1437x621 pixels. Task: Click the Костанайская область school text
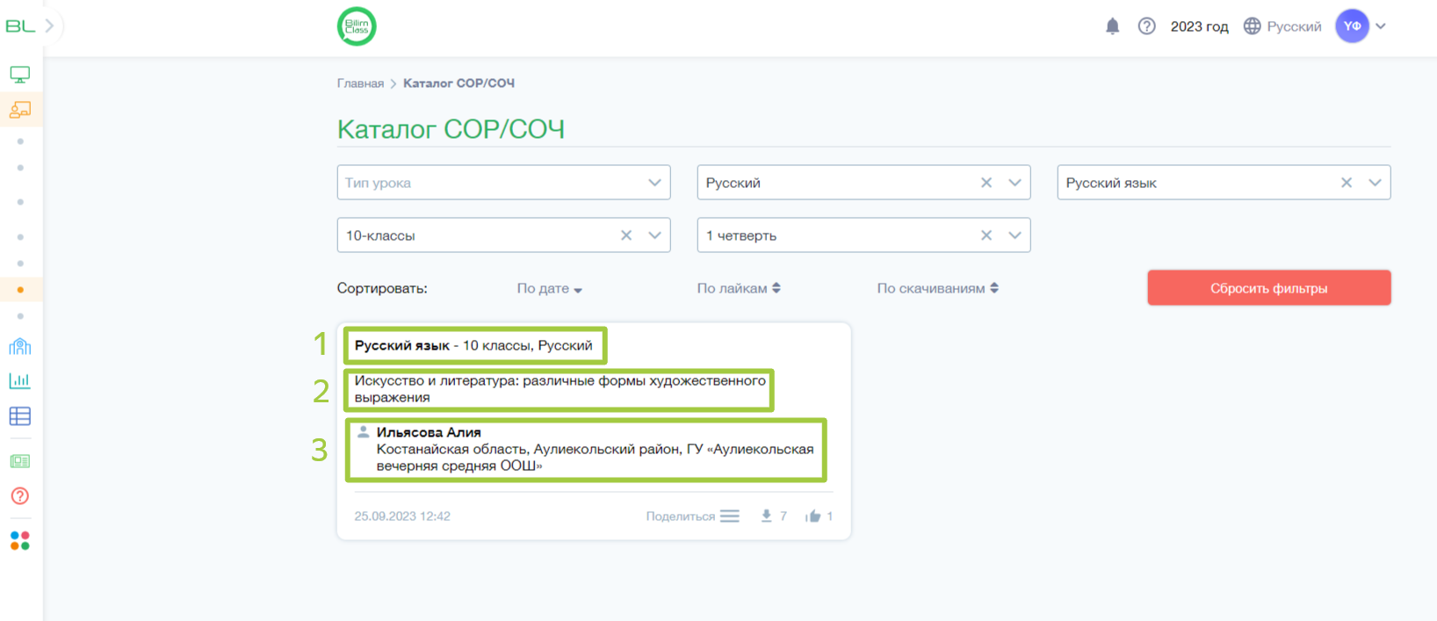click(x=595, y=458)
